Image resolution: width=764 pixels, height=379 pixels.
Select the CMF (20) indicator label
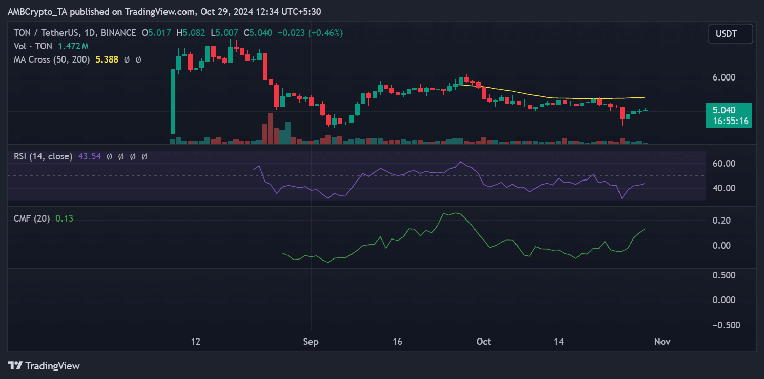coord(32,218)
